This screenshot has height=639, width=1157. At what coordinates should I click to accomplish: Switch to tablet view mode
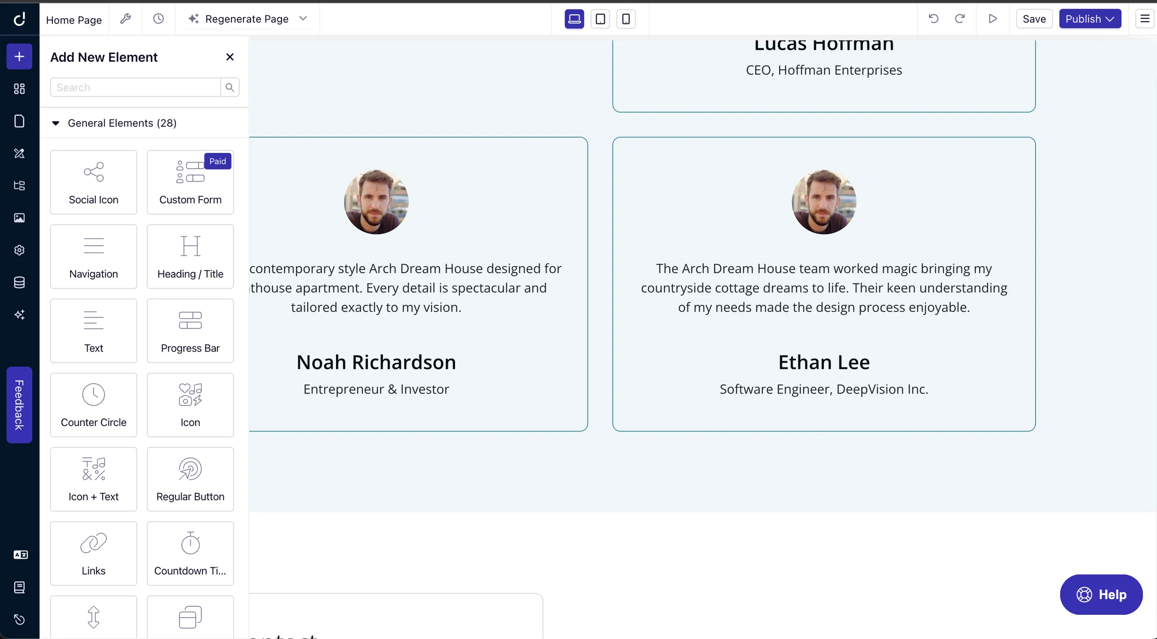[600, 19]
